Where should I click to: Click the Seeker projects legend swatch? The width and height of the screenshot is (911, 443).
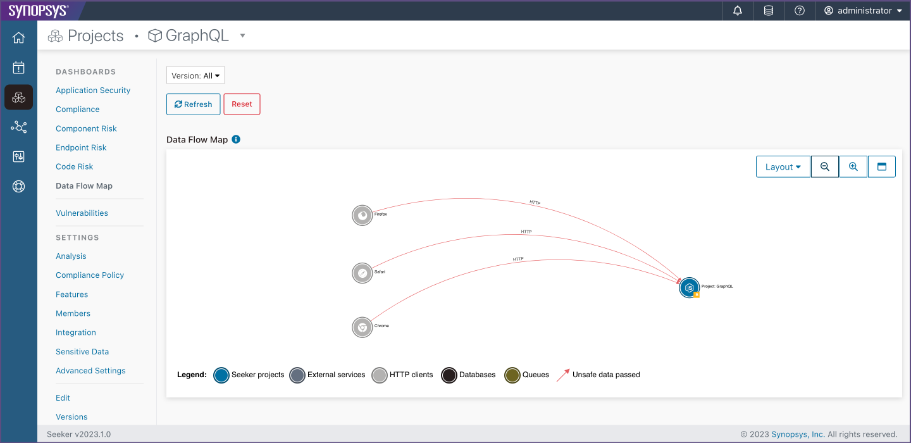coord(221,375)
